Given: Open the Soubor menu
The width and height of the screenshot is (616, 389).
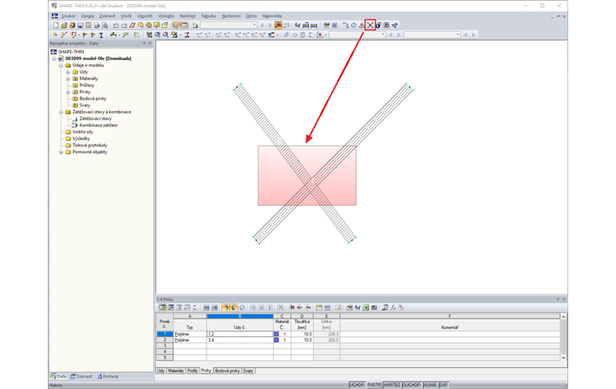Looking at the screenshot, I should [68, 16].
